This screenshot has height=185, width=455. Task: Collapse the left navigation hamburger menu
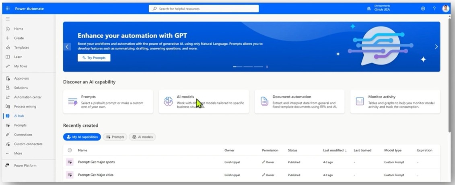click(x=7, y=19)
